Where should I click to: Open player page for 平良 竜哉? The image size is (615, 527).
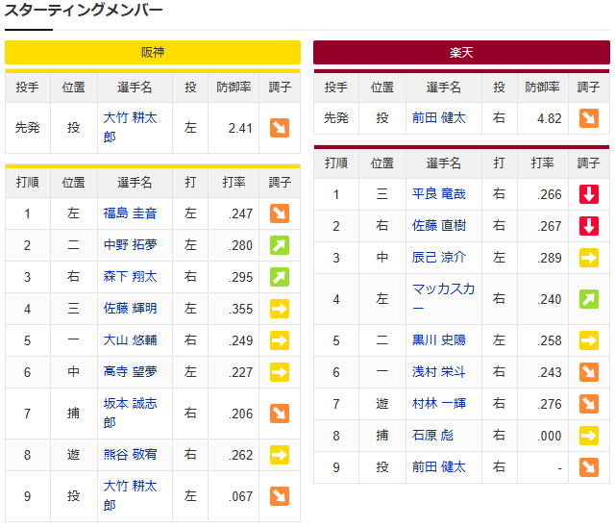click(x=439, y=194)
